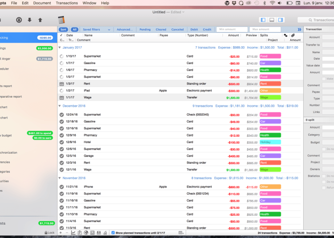Click the plus icon to add transaction
This screenshot has height=238, width=334.
61,233
